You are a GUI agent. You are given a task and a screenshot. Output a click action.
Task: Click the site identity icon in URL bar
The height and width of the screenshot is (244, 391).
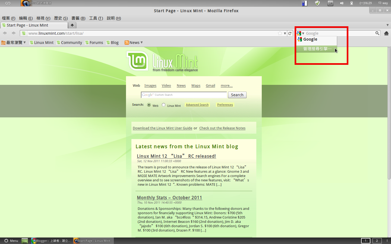pyautogui.click(x=24, y=33)
